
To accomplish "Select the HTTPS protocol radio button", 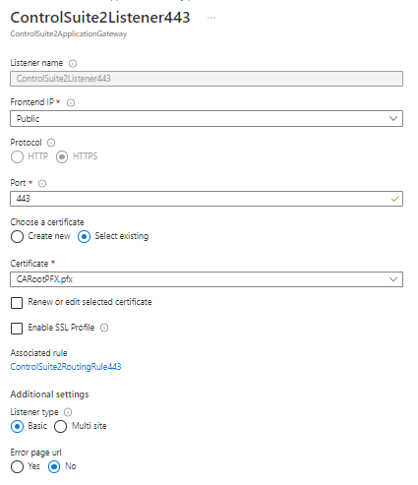I will (x=62, y=156).
